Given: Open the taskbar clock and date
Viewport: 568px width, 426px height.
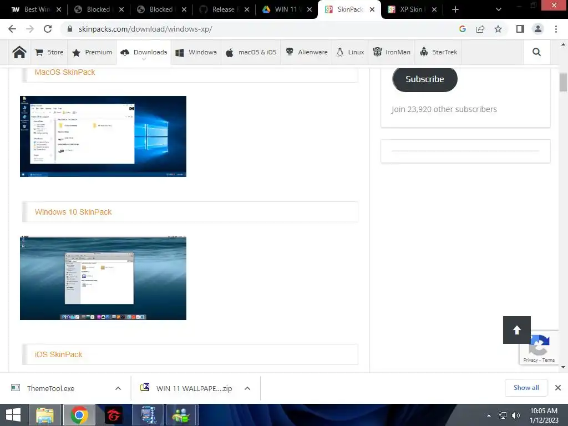Looking at the screenshot, I should (x=544, y=415).
